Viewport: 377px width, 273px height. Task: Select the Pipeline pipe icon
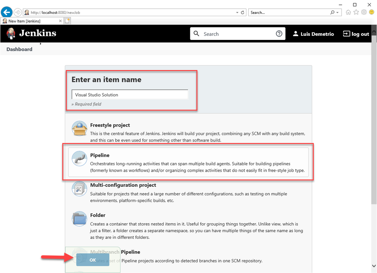79,159
